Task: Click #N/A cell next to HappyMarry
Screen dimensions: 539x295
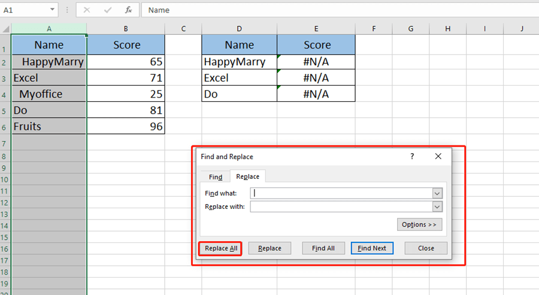Action: pos(316,62)
